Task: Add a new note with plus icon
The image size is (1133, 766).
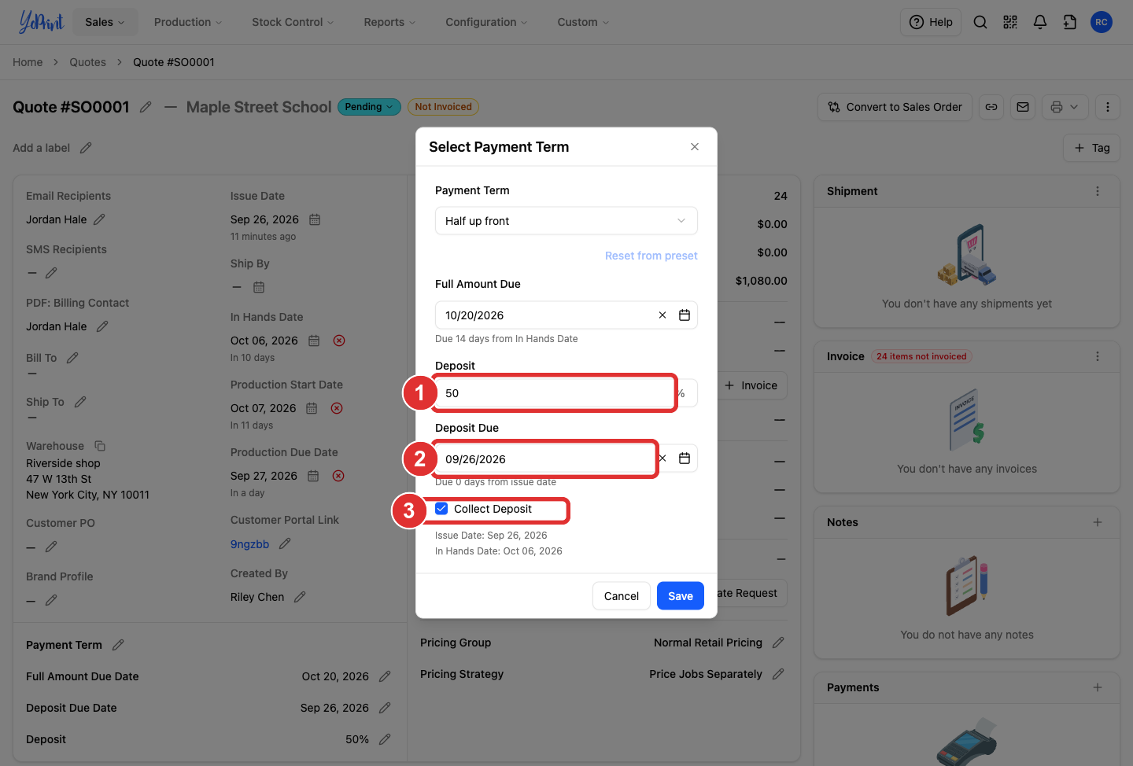Action: tap(1098, 522)
